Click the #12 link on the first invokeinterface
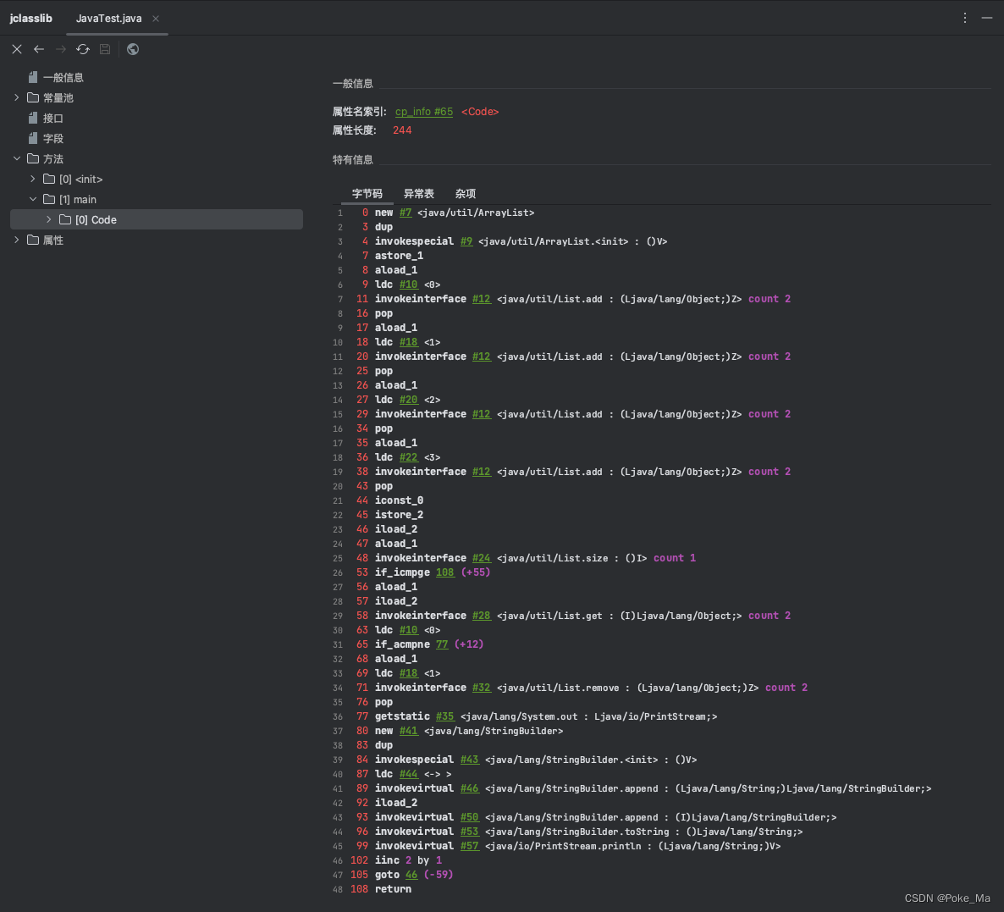This screenshot has height=912, width=1004. pos(481,298)
